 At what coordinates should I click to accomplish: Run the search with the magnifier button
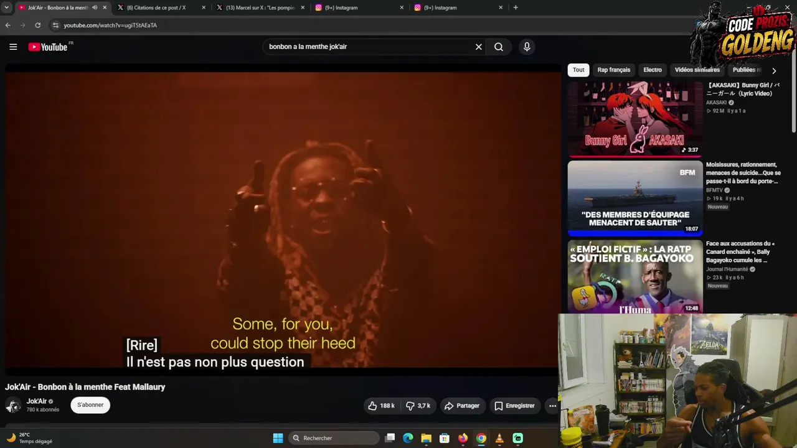click(x=499, y=47)
